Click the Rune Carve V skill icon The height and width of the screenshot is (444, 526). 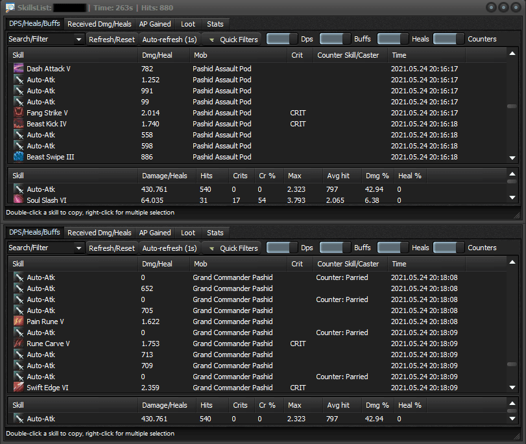[19, 344]
